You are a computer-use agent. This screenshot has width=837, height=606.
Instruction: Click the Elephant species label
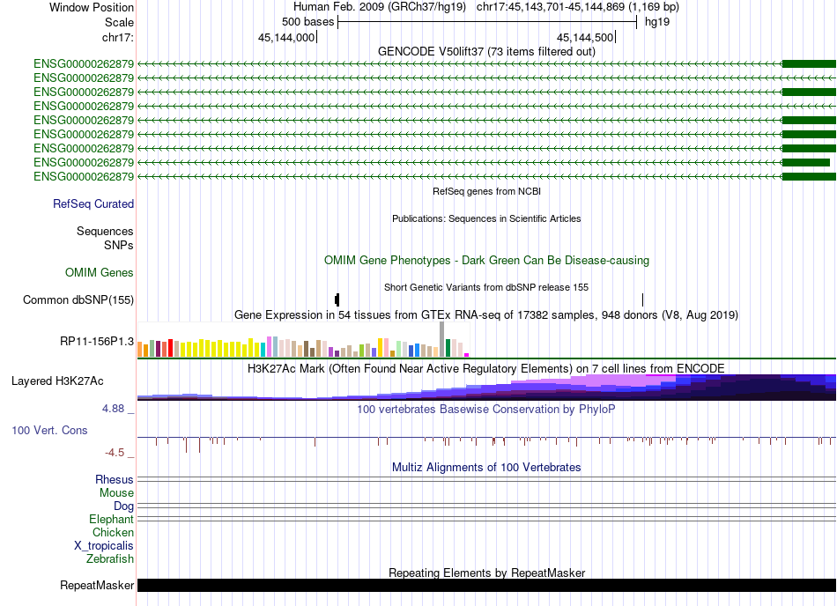coord(111,519)
